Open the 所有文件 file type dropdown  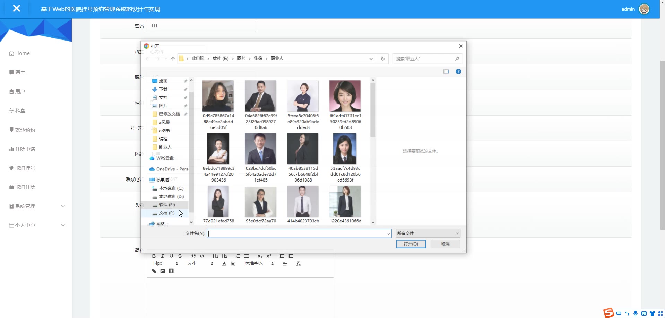click(428, 233)
